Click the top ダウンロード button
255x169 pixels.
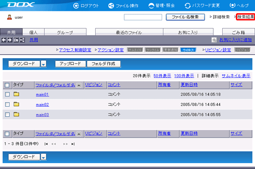click(24, 64)
